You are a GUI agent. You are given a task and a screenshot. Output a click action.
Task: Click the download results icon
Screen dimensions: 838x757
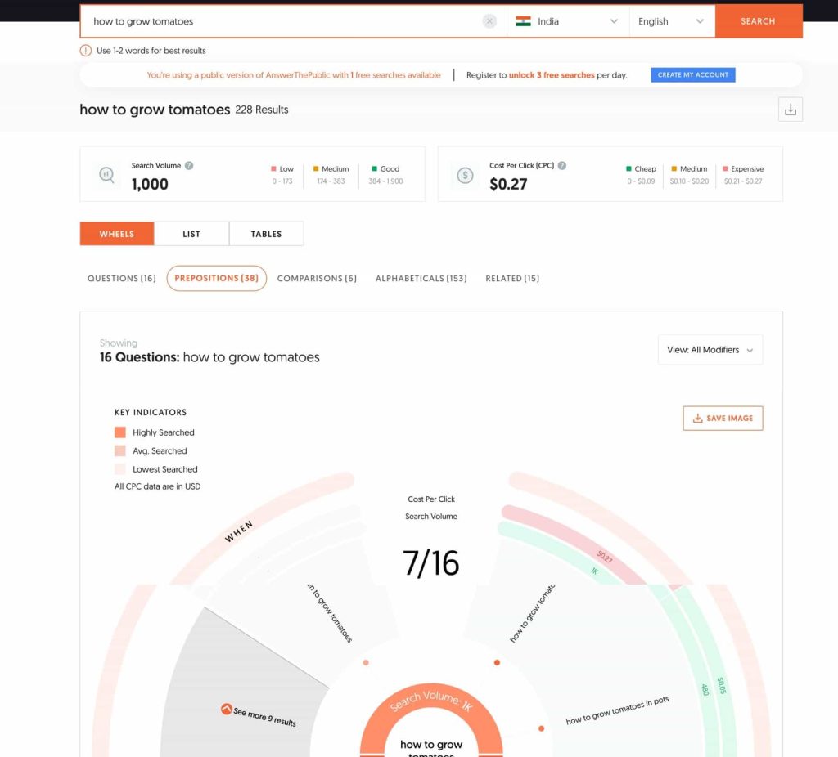tap(790, 110)
